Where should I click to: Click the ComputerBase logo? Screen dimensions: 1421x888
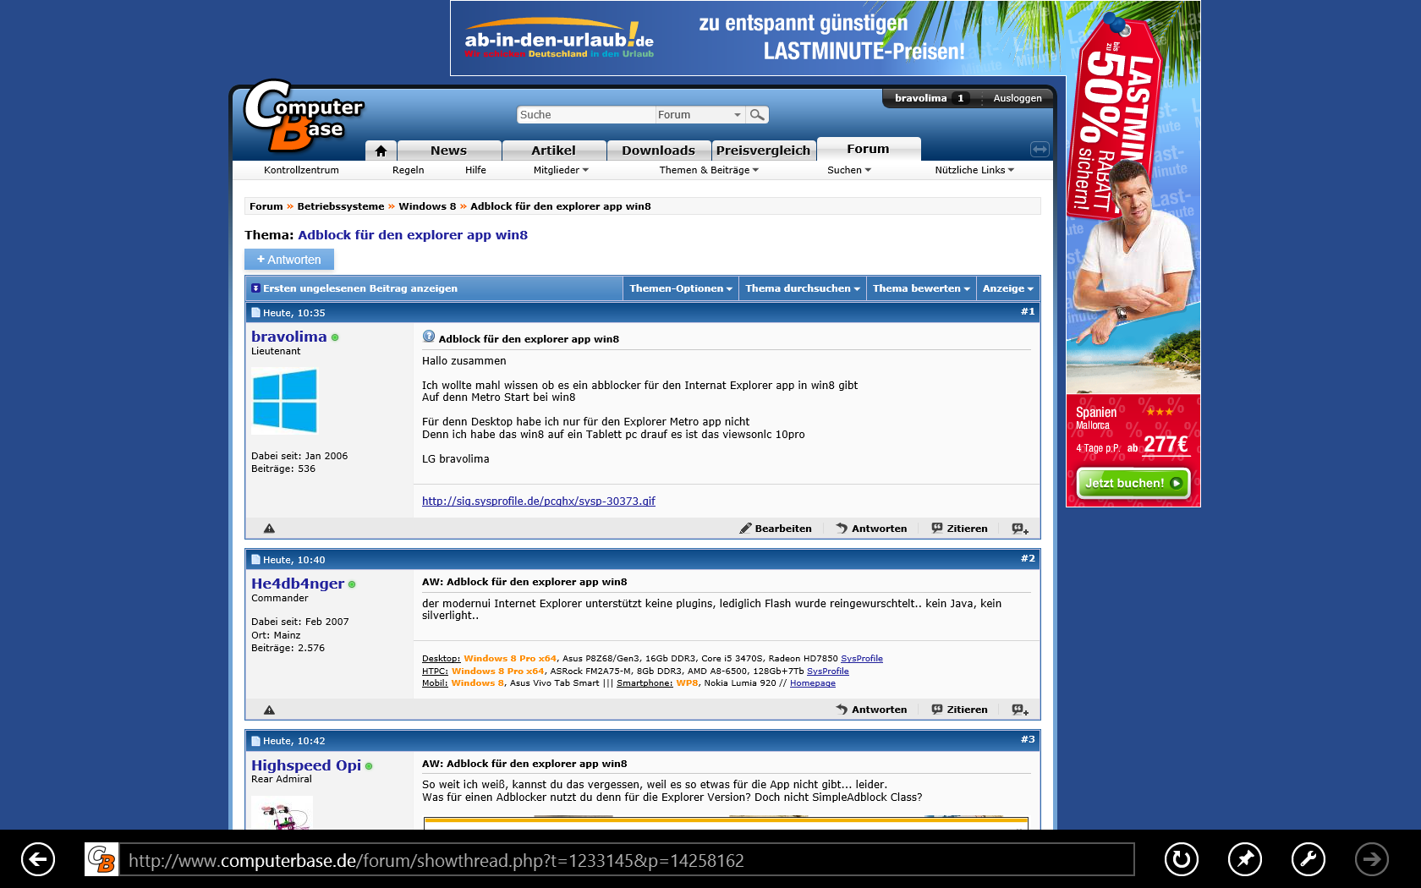(x=303, y=116)
